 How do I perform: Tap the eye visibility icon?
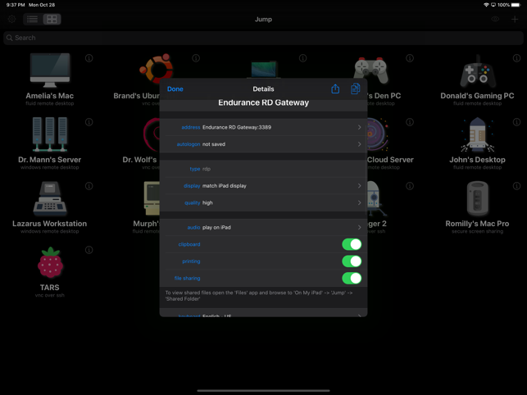pyautogui.click(x=495, y=19)
